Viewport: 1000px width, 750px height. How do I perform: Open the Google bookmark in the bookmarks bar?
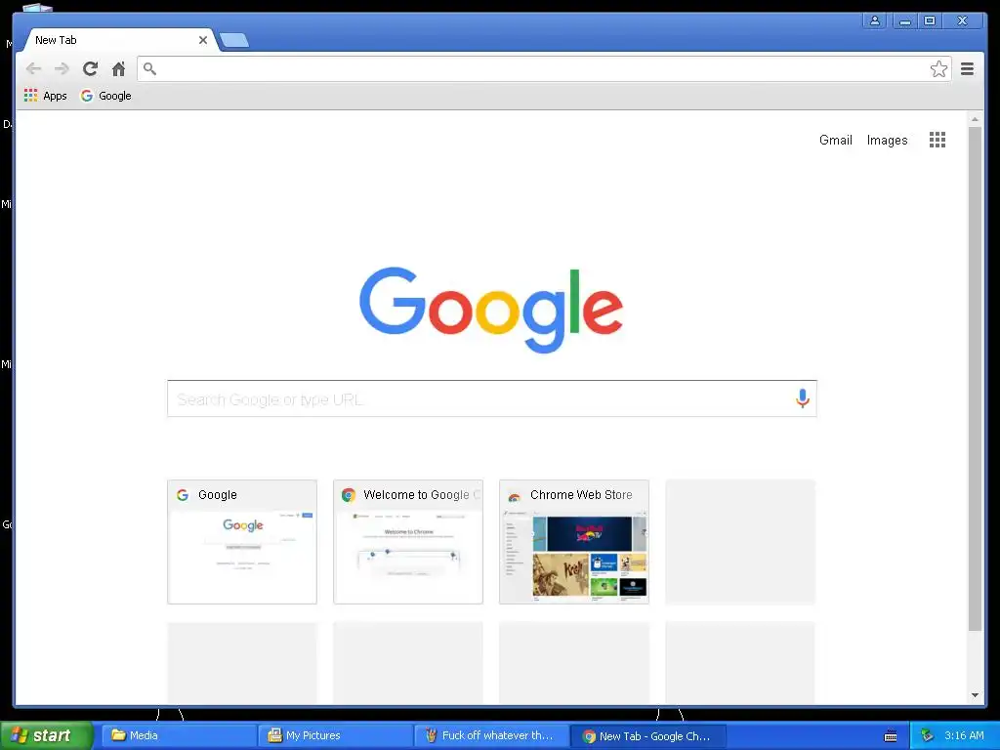[x=105, y=96]
